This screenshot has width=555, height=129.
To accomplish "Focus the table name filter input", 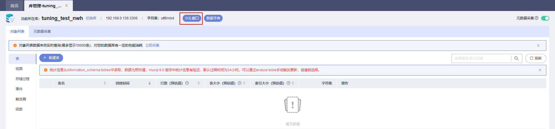I will [481, 58].
